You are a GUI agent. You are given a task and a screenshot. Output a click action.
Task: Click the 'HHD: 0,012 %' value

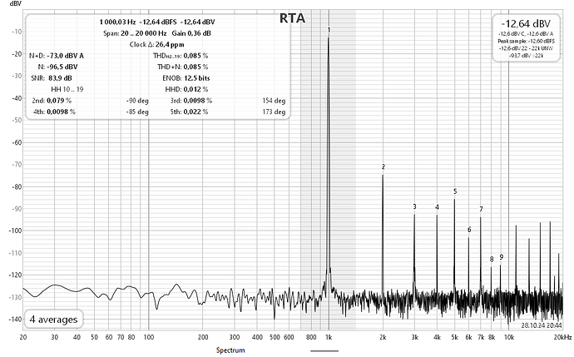186,89
